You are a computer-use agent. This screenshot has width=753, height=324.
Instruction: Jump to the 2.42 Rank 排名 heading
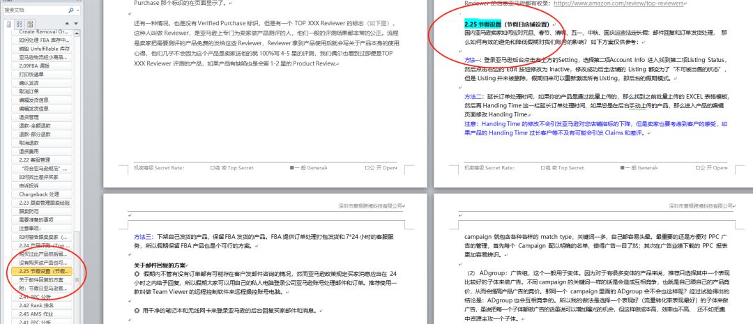[43, 305]
